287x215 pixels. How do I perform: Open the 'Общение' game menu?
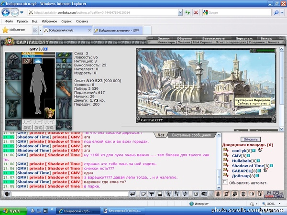pyautogui.click(x=184, y=38)
